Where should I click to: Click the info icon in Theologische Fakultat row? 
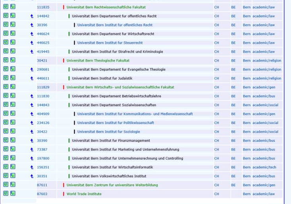13,60
